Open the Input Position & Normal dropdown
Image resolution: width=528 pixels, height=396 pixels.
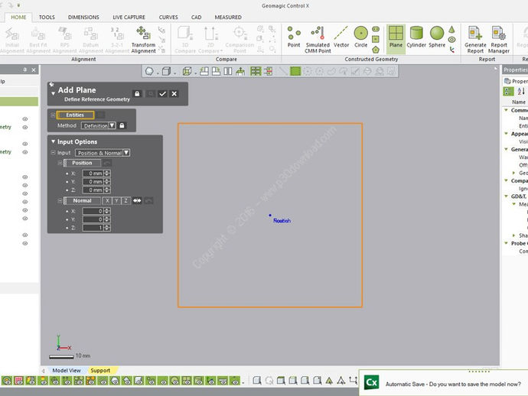pyautogui.click(x=103, y=153)
